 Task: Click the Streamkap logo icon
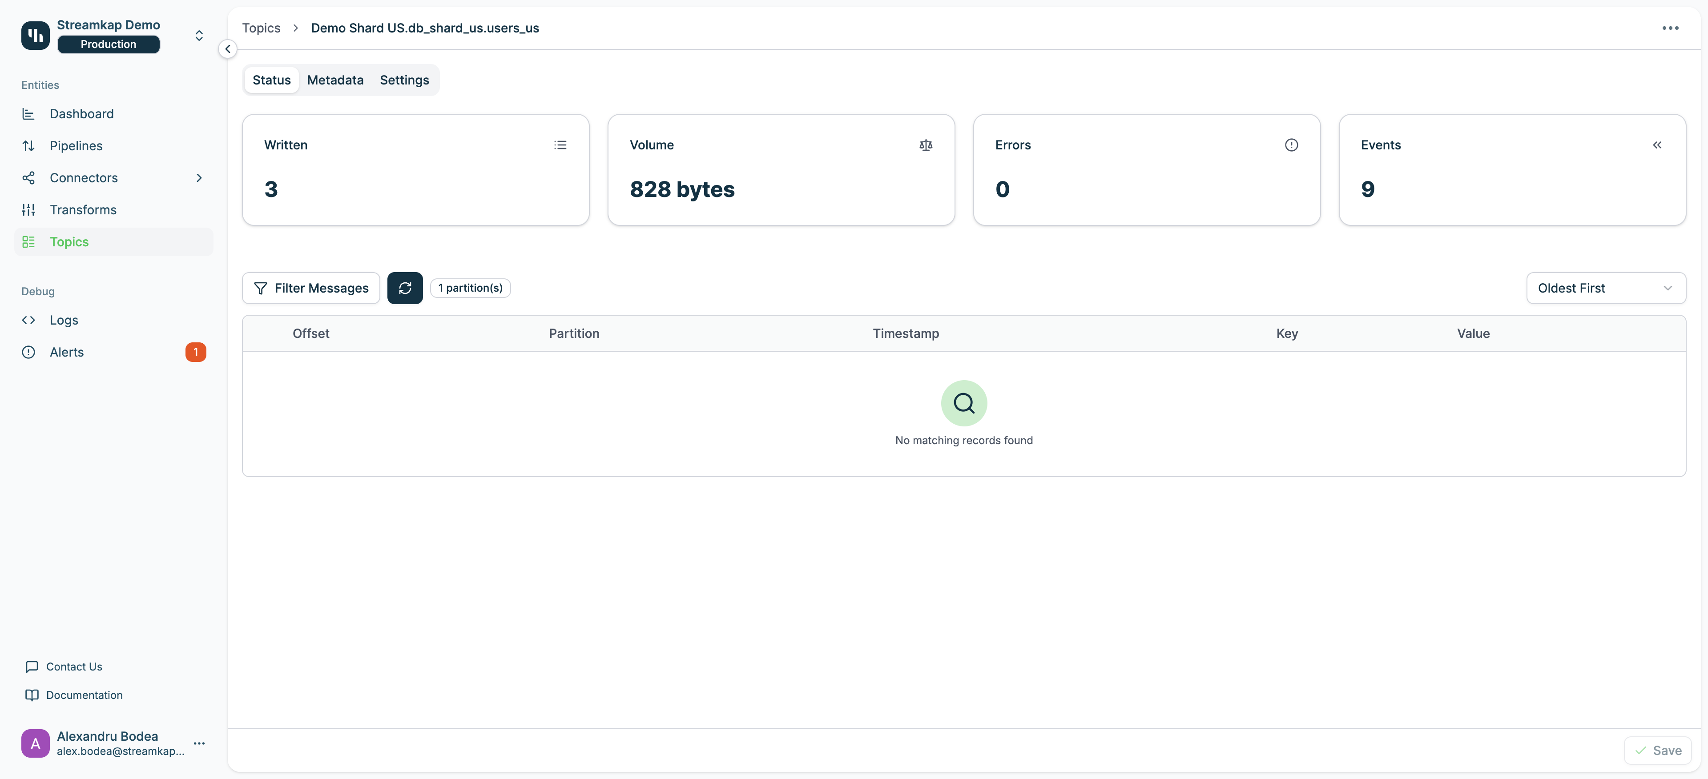coord(35,35)
